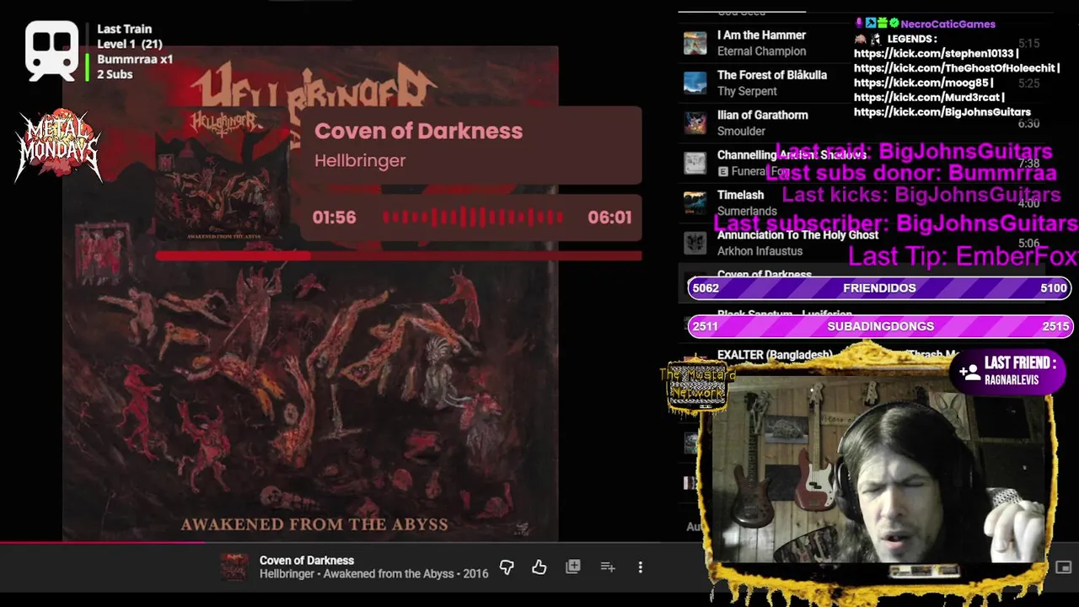Open artist 'Eternal Champion' in queue
The width and height of the screenshot is (1079, 607).
tap(761, 51)
